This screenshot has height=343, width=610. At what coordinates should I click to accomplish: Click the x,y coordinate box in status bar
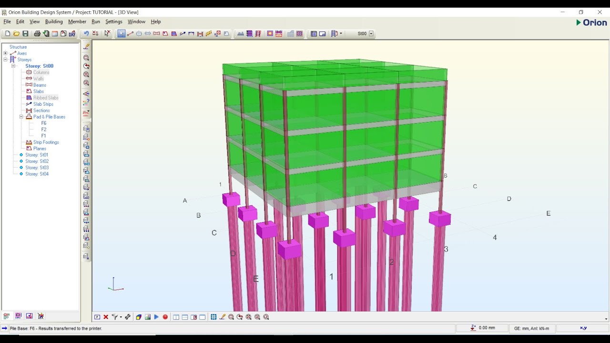(x=583, y=328)
